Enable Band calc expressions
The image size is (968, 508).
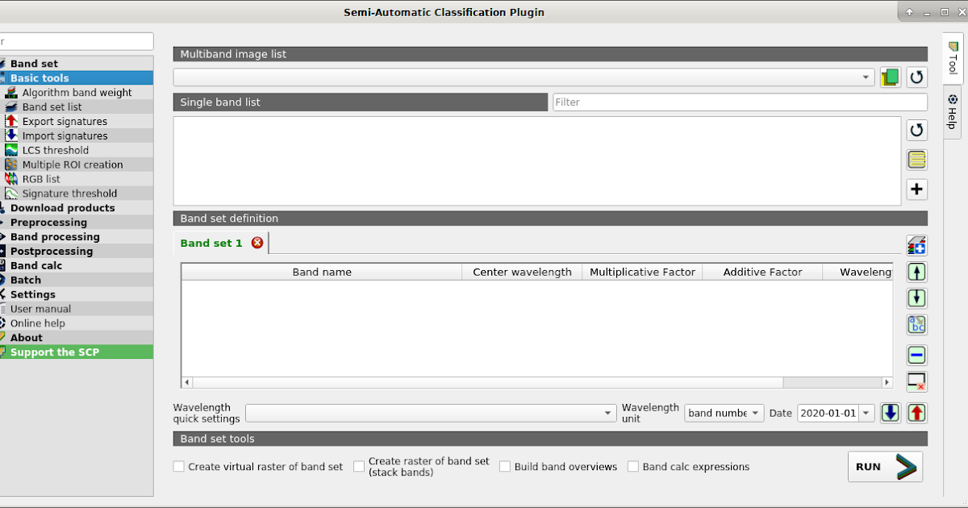tap(633, 466)
